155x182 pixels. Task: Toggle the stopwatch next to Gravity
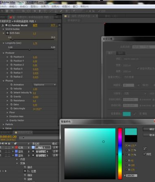[x=12, y=97]
